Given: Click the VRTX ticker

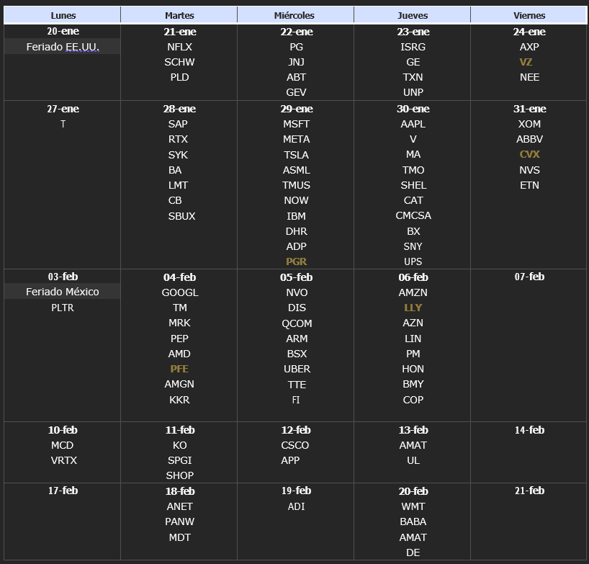Looking at the screenshot, I should (64, 460).
